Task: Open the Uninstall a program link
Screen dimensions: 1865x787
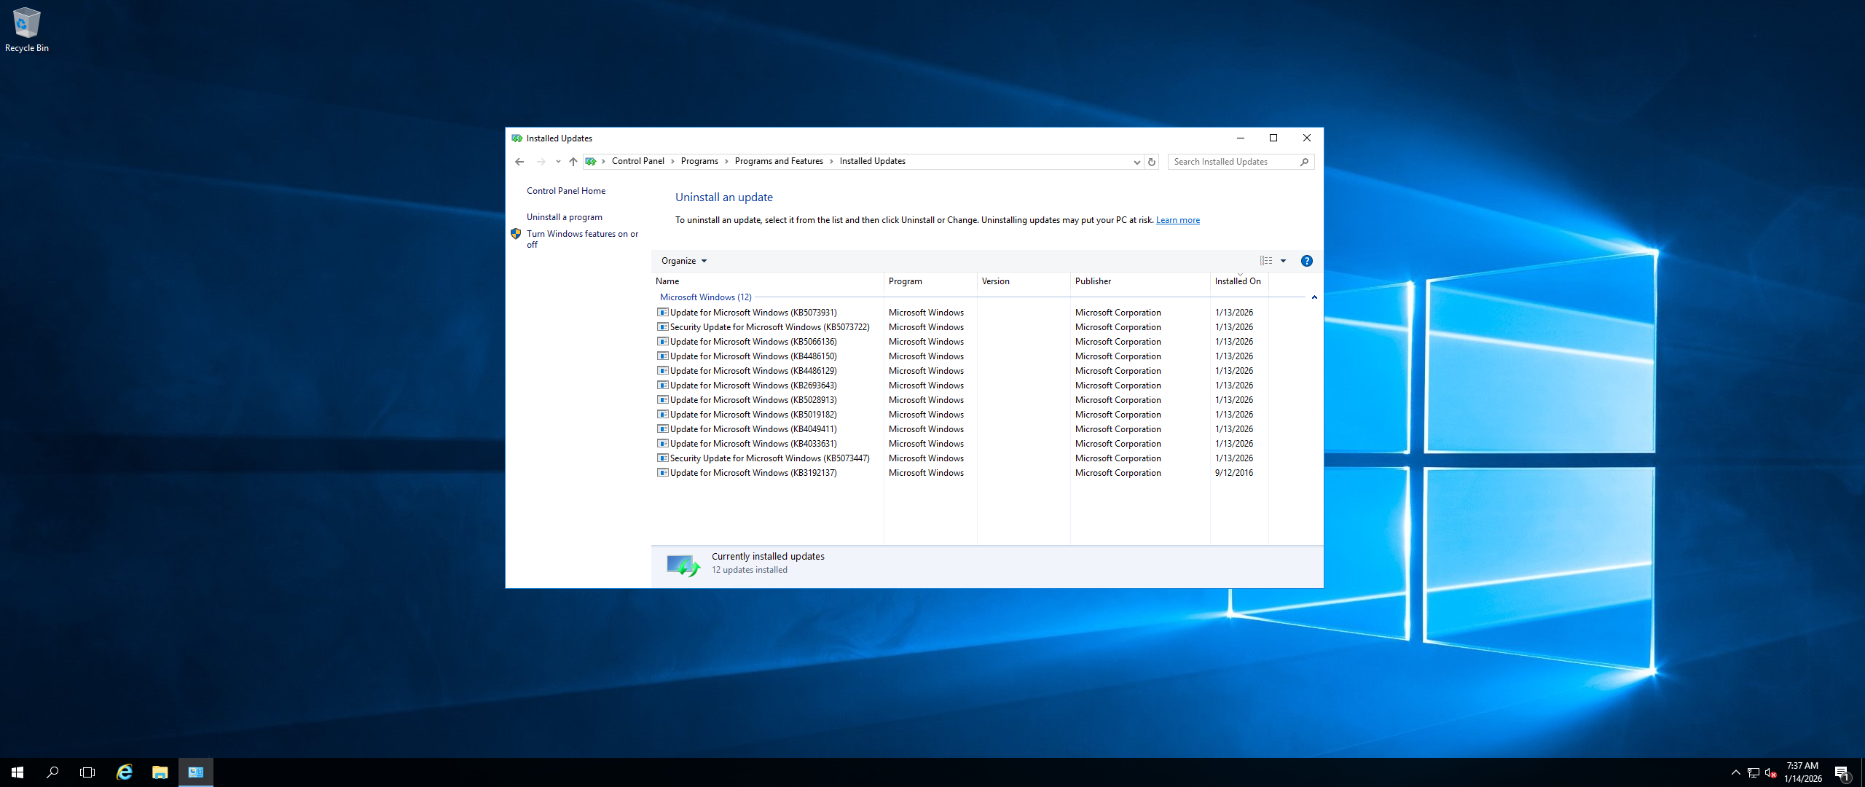Action: pyautogui.click(x=564, y=217)
